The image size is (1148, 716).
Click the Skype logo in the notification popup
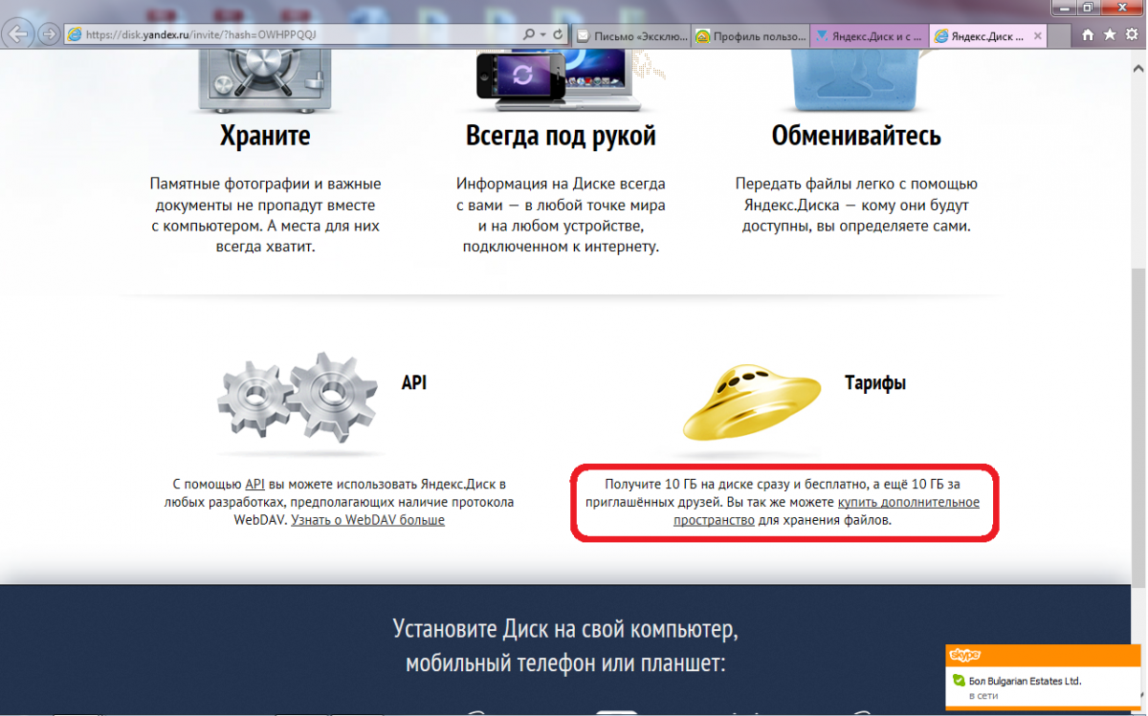click(x=964, y=655)
